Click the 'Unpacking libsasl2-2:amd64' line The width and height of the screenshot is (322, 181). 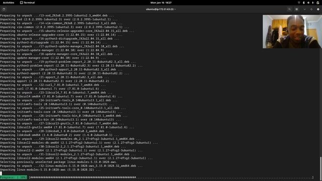tap(71, 150)
